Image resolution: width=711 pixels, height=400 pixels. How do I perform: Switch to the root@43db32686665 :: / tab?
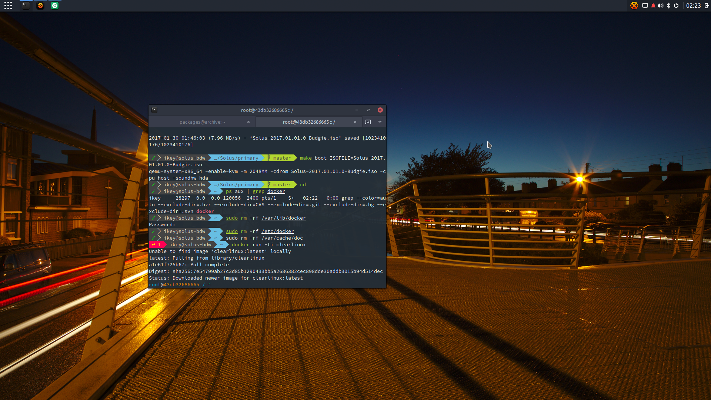click(x=309, y=122)
